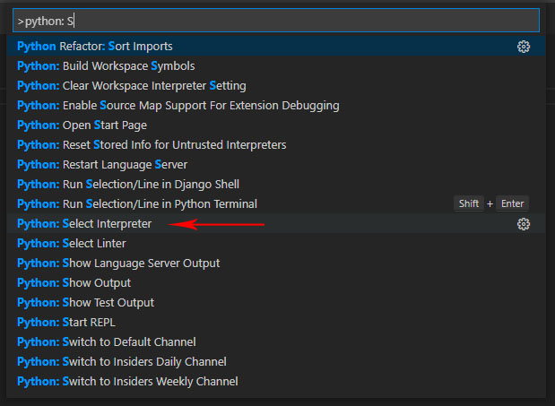This screenshot has width=555, height=406.
Task: Open Python: Show Test Output
Action: pos(86,302)
